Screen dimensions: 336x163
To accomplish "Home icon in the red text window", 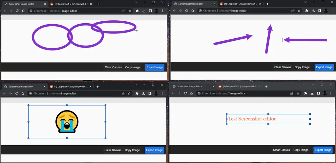I will (x=191, y=93).
